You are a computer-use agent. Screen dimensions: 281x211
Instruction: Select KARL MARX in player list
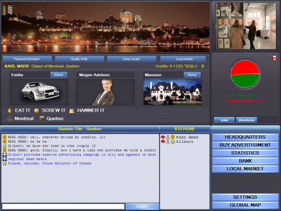pos(187,137)
